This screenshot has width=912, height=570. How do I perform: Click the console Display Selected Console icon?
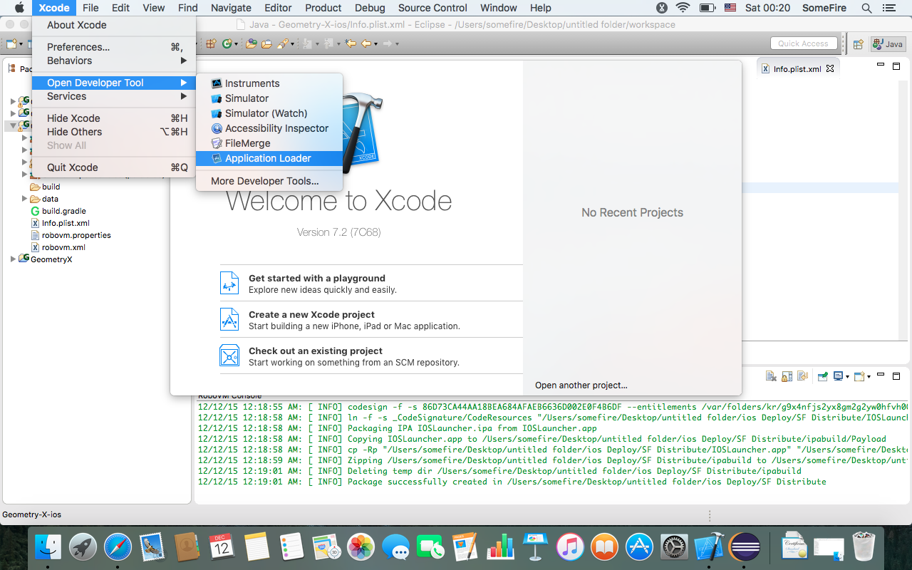pos(839,376)
